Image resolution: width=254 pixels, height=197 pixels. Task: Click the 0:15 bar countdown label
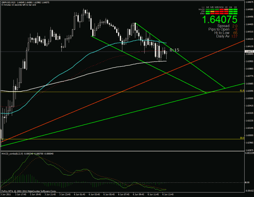(x=174, y=50)
